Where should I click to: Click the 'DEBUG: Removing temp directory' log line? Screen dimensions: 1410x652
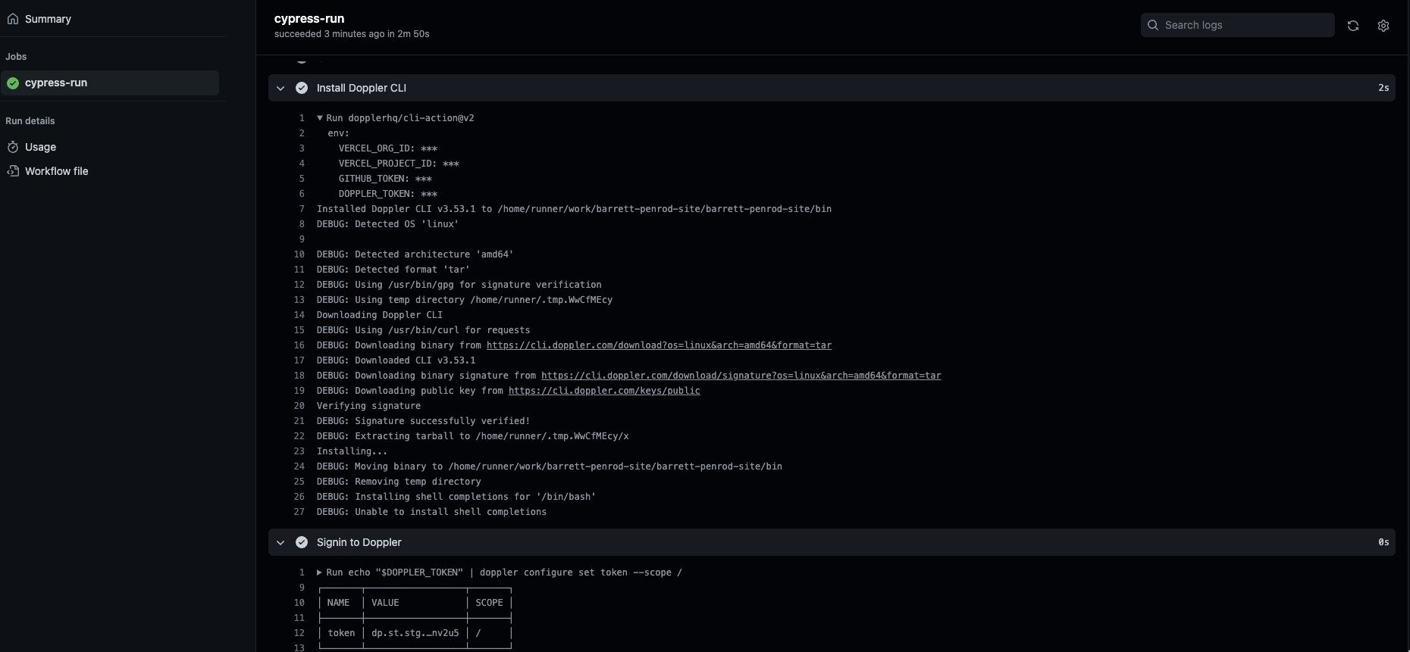(x=399, y=482)
